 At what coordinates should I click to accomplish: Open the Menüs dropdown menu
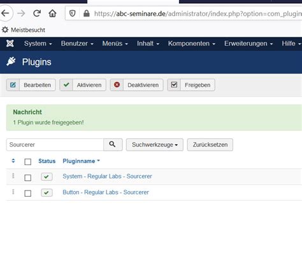point(115,44)
